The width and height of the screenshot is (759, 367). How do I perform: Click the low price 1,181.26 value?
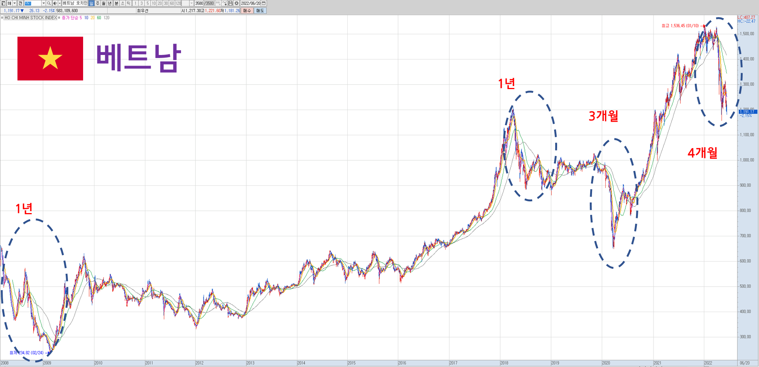tap(232, 11)
